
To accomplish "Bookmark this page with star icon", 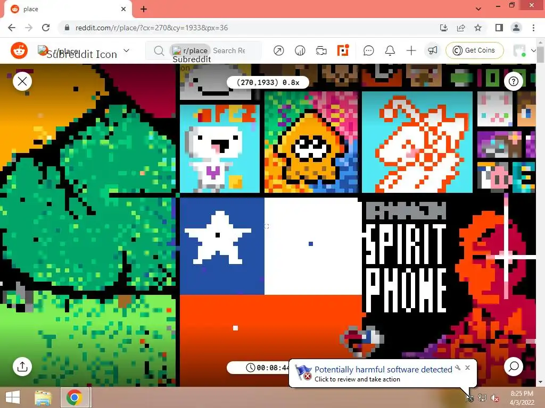I will pos(478,28).
